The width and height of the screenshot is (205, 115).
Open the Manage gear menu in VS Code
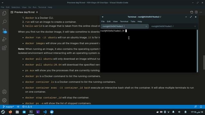click(x=4, y=100)
